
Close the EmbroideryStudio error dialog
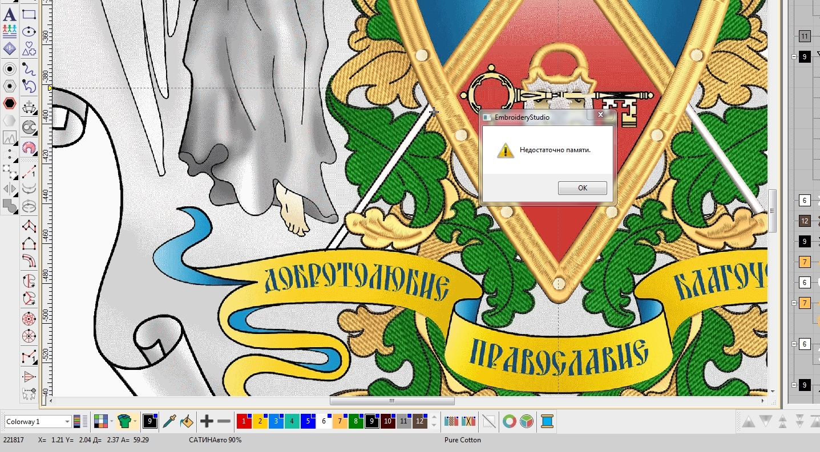600,115
